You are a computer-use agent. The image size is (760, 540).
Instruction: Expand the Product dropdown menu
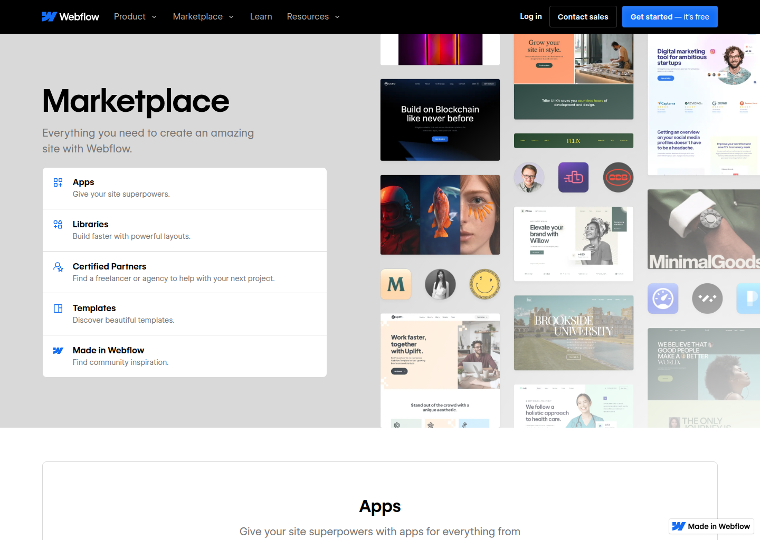135,17
